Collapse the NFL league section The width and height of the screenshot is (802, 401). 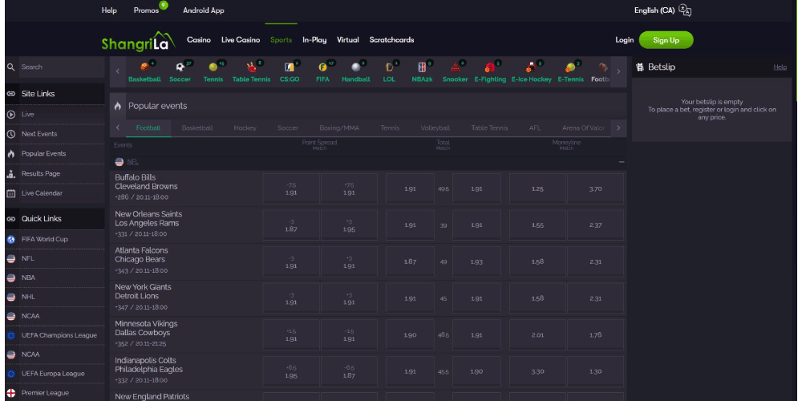click(x=621, y=162)
